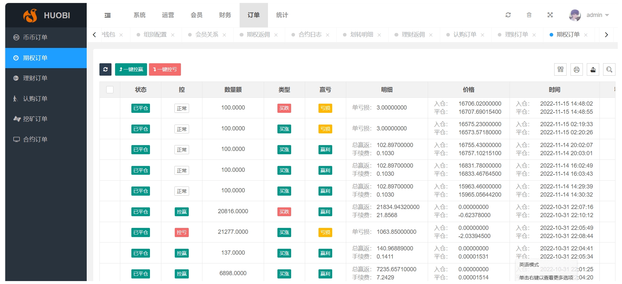Viewport: 622px width, 284px height.
Task: Close the 认购订单 tab
Action: [x=482, y=35]
